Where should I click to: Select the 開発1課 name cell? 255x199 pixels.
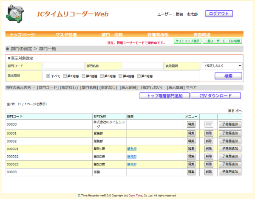(x=109, y=149)
